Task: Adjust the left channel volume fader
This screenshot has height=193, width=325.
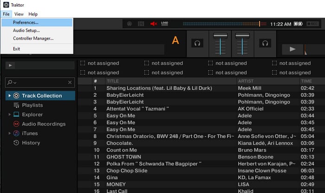Action: pyautogui.click(x=221, y=36)
